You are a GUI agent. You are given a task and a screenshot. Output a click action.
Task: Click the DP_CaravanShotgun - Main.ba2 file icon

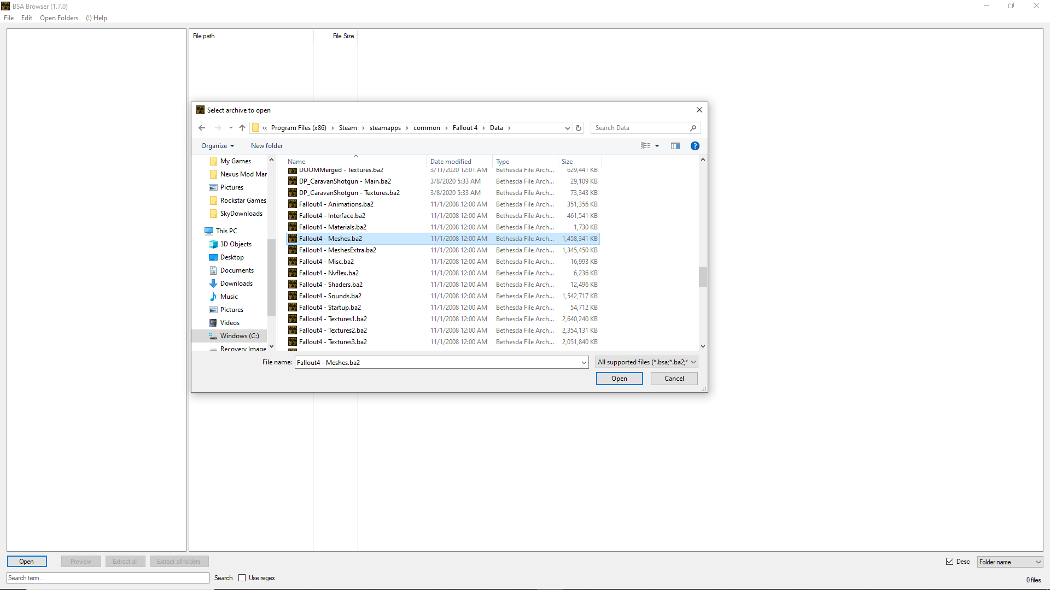point(293,181)
